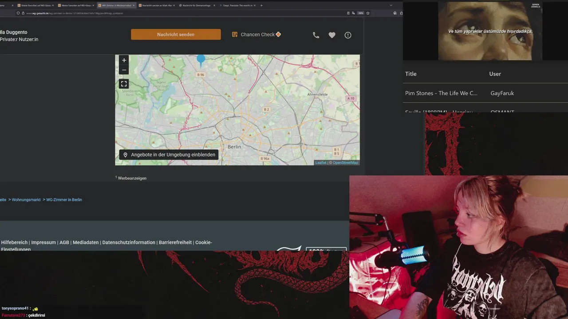The height and width of the screenshot is (319, 568).
Task: Open the Chancen Check feature
Action: click(256, 35)
